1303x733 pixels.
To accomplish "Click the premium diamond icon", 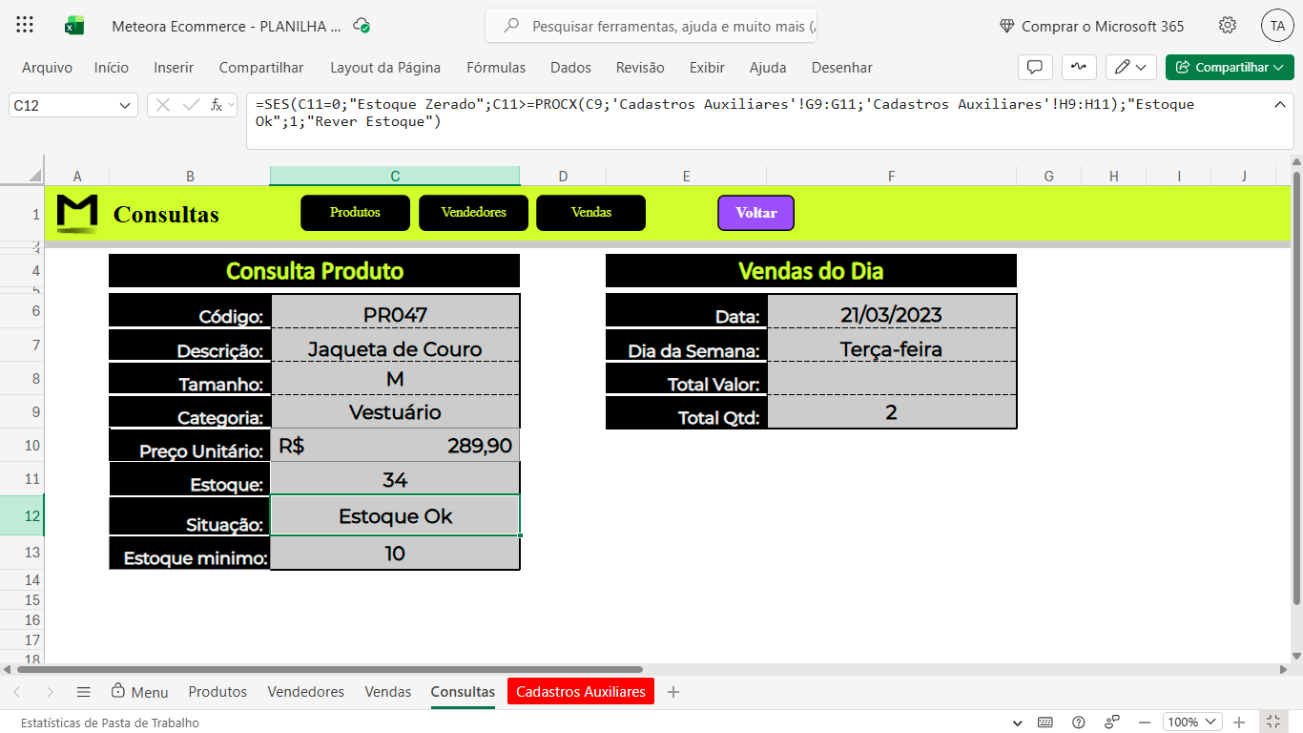I will [1007, 27].
